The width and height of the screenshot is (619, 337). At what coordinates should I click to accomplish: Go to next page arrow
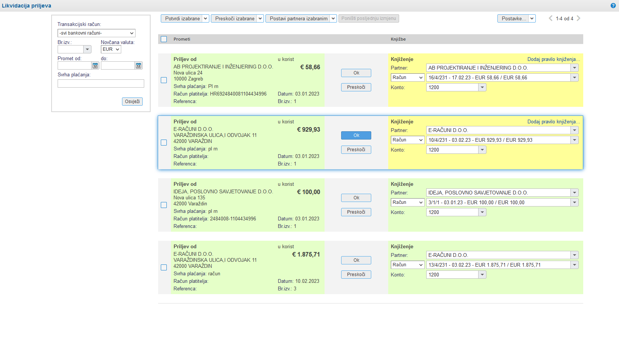coord(579,18)
